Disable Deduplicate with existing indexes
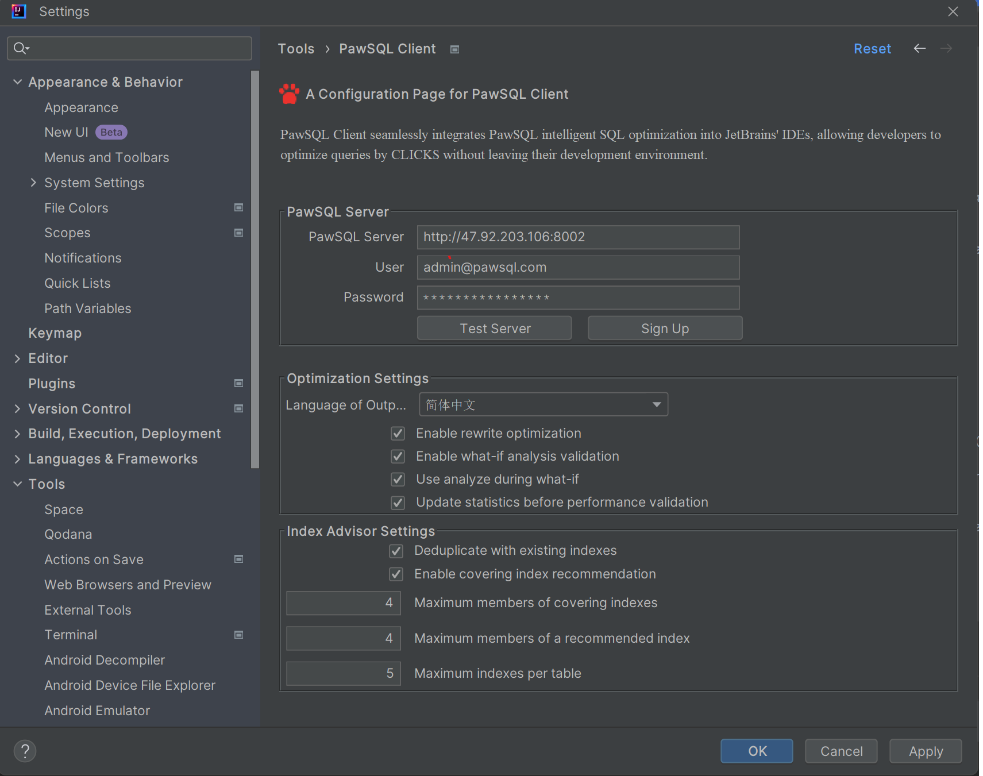The image size is (983, 776). (x=396, y=550)
